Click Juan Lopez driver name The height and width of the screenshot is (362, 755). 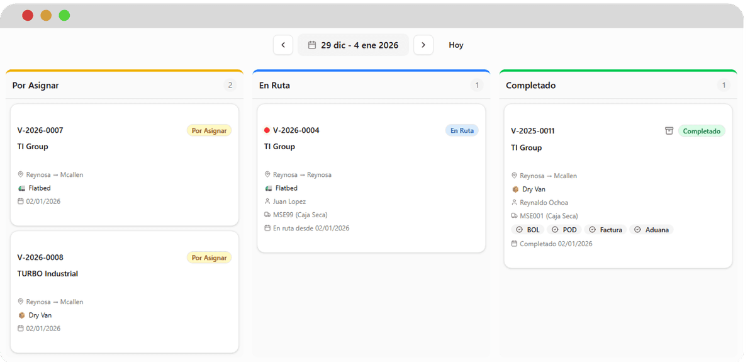(289, 201)
